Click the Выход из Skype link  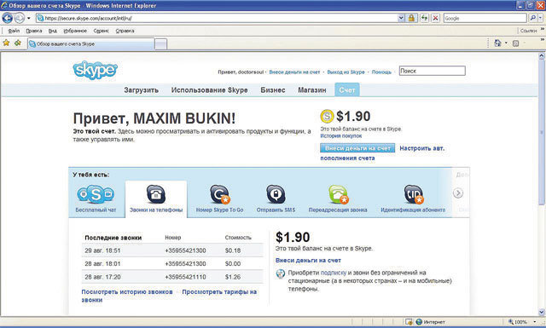point(346,72)
